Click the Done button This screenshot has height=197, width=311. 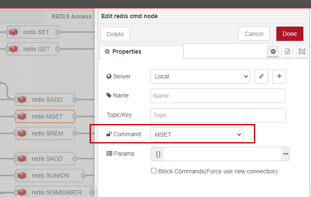pyautogui.click(x=289, y=34)
